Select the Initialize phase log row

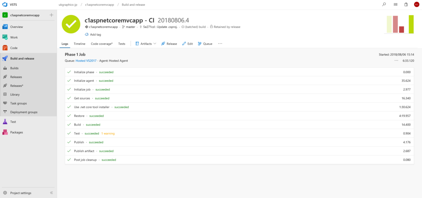coord(239,72)
